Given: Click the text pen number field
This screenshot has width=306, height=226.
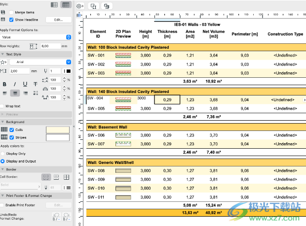Looking at the screenshot, I should 55,71.
